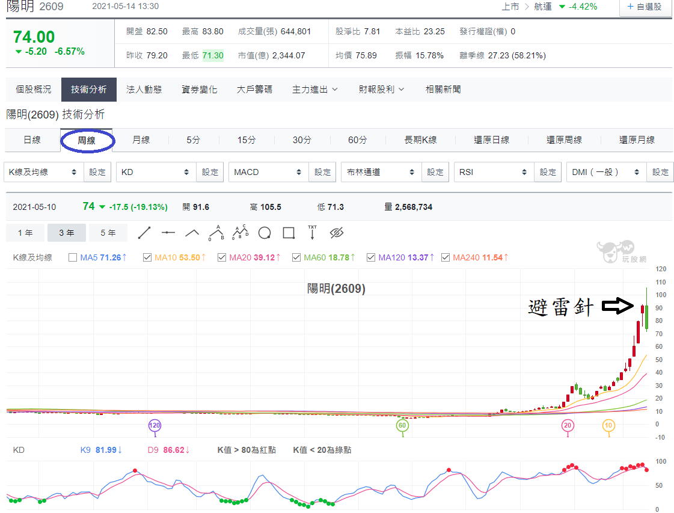Set chart range to 3 年
This screenshot has height=513, width=674.
[x=67, y=233]
